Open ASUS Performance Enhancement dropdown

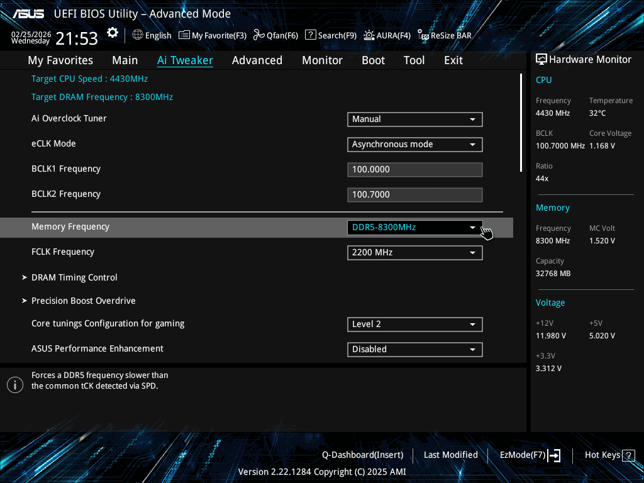415,349
